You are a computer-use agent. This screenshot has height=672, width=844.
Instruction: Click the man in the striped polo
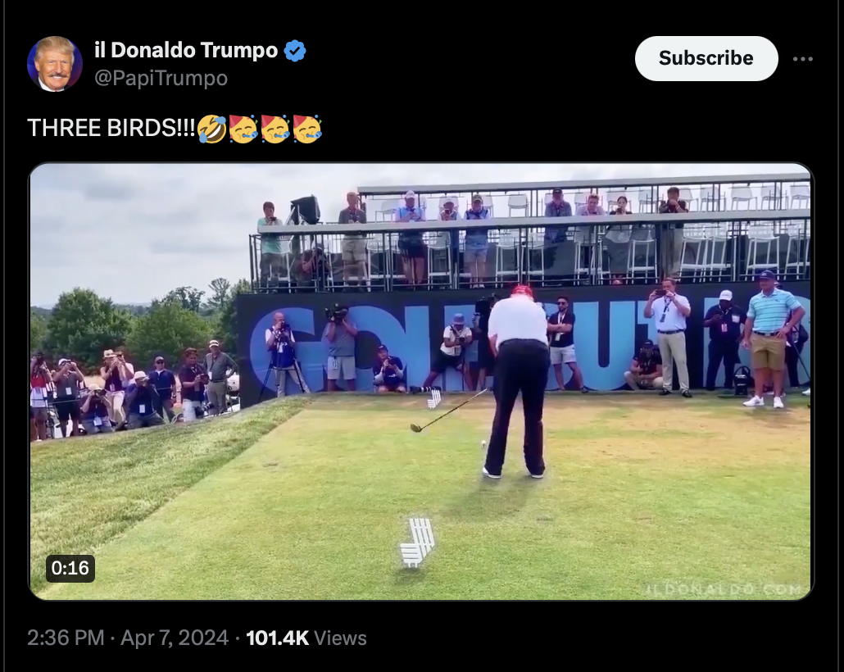(x=772, y=338)
